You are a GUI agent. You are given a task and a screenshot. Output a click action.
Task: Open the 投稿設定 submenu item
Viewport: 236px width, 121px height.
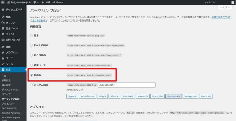[x=6, y=80]
